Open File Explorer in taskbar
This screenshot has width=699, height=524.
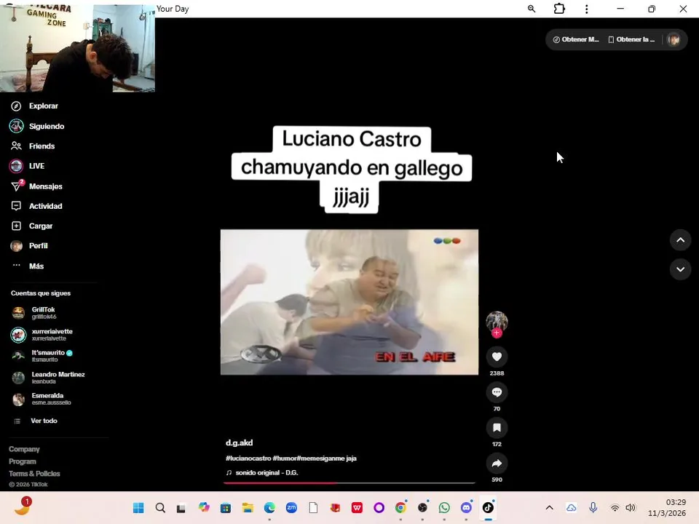coord(248,507)
